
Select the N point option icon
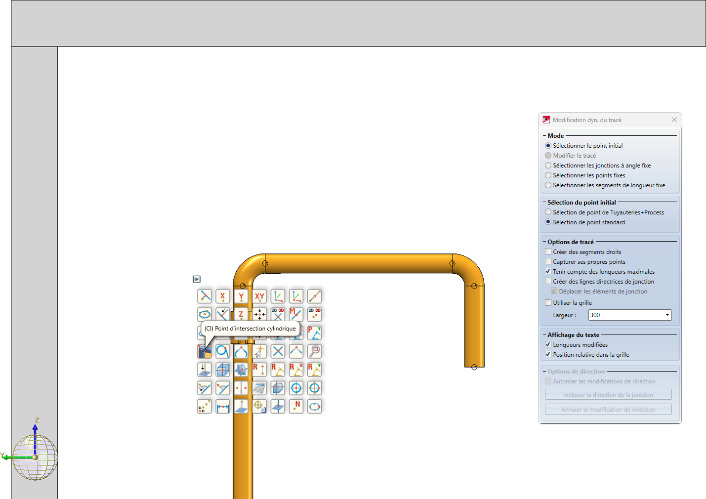point(296,407)
